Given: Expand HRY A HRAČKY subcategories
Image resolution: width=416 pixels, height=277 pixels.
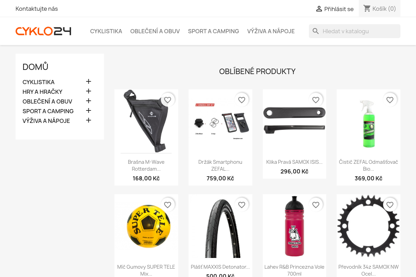Looking at the screenshot, I should 88,91.
